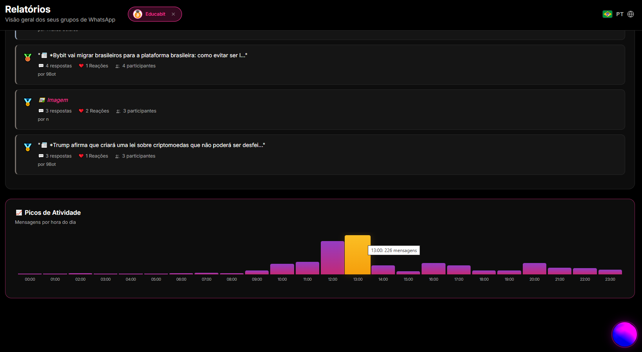Select the Educabit group chip label

[155, 14]
